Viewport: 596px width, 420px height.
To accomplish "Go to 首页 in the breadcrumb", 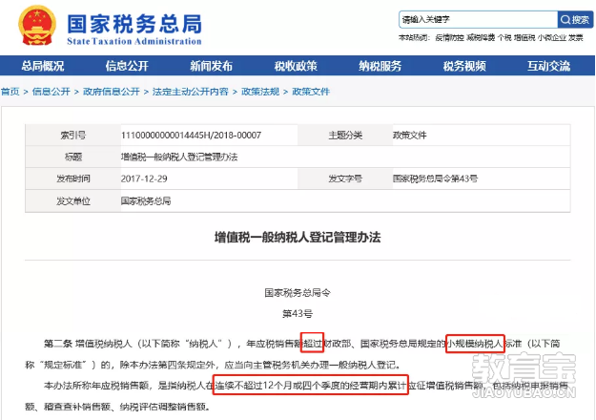I will (x=10, y=92).
